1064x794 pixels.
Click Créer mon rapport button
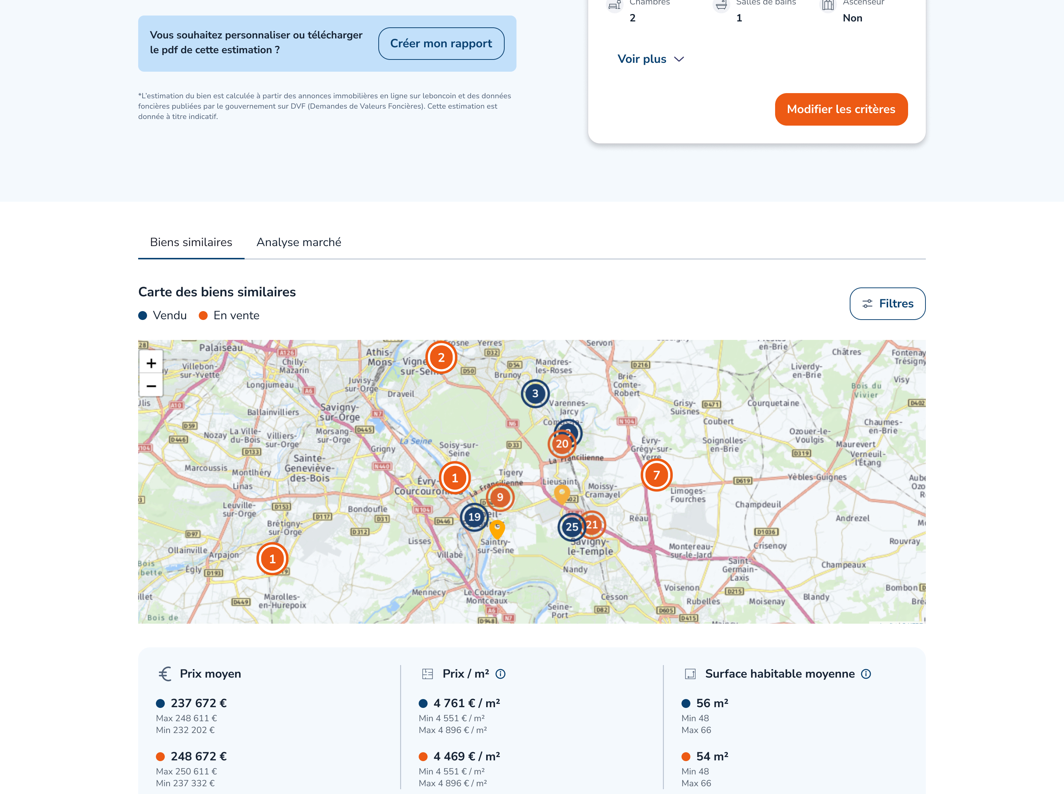point(441,44)
